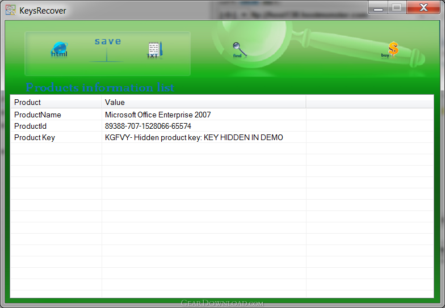The height and width of the screenshot is (308, 445).
Task: Click the buy dollar-sign icon
Action: point(391,49)
